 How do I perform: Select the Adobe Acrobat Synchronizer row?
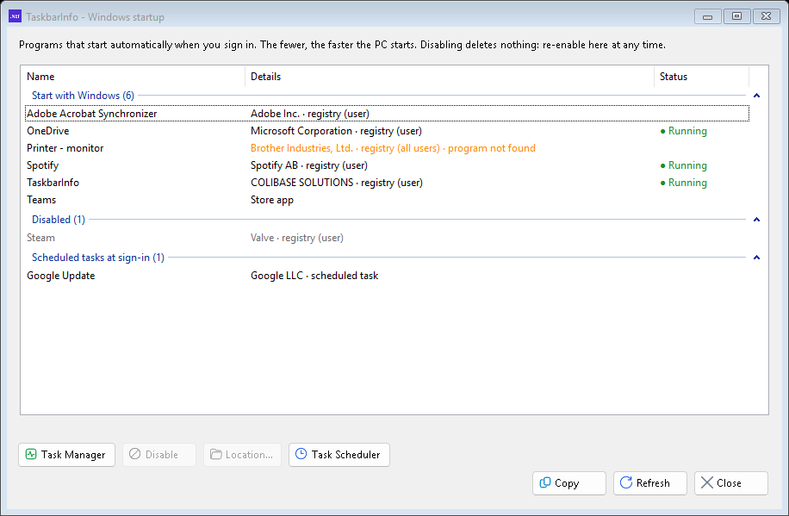click(387, 113)
